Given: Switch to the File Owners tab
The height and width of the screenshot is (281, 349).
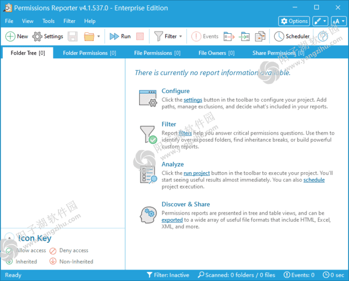Looking at the screenshot, I should click(x=216, y=53).
